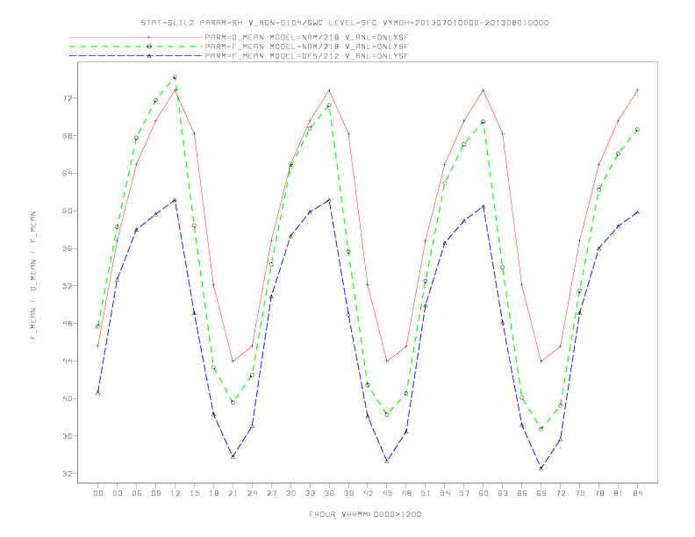The width and height of the screenshot is (695, 537).
Task: Click x-axis forecast hour label 75
Action: [x=580, y=493]
